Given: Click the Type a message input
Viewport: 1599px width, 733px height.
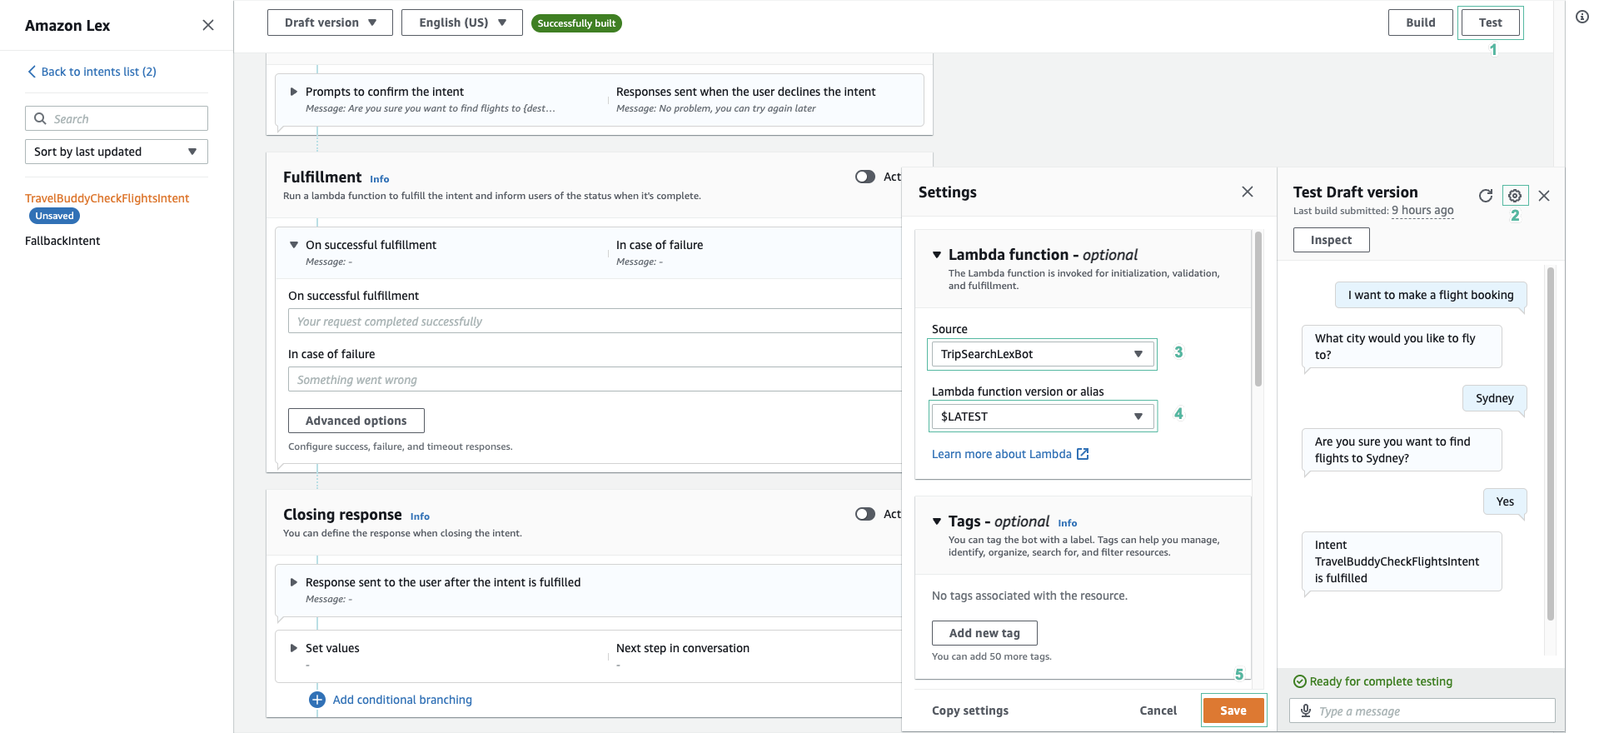Looking at the screenshot, I should point(1422,711).
